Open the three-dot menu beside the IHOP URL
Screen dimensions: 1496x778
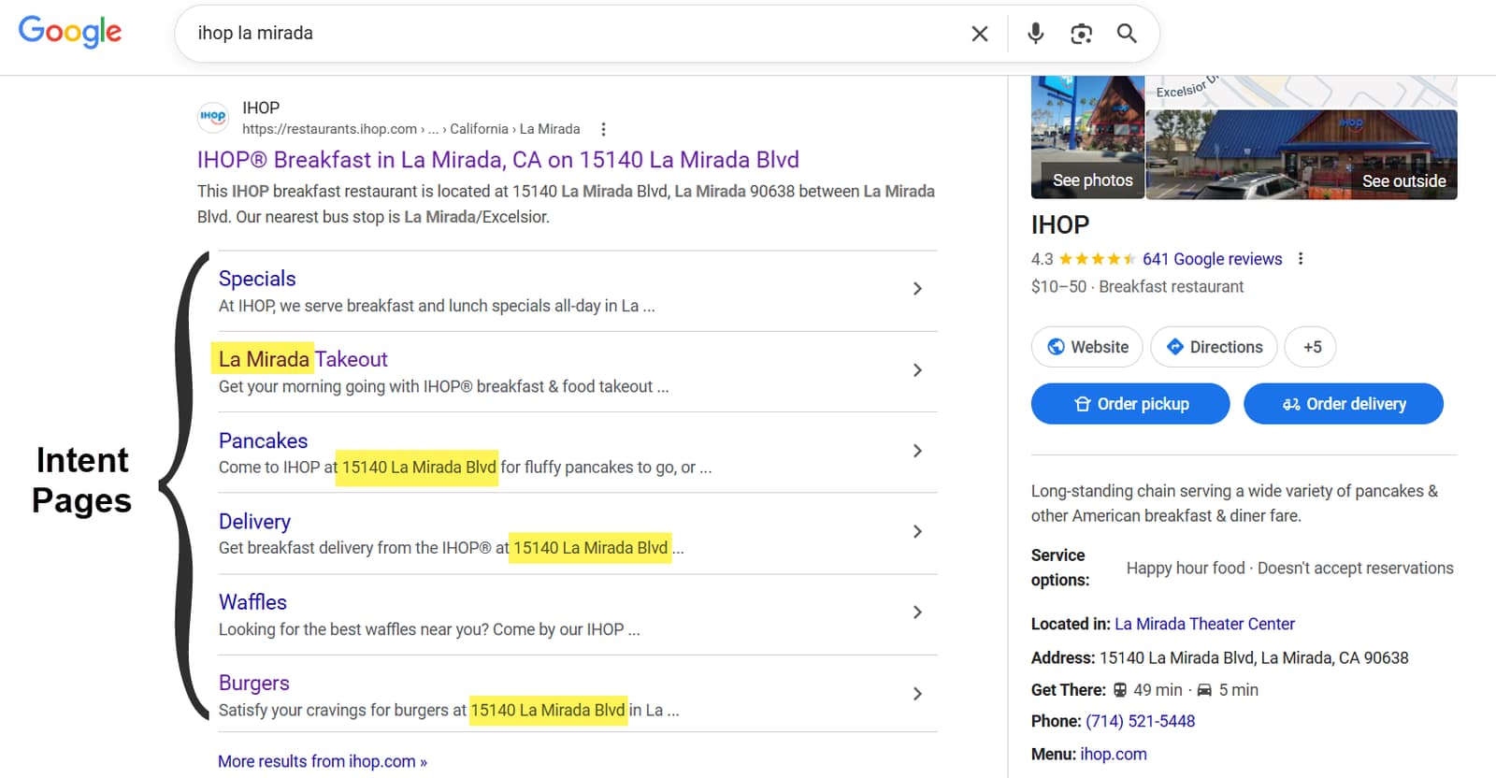603,129
